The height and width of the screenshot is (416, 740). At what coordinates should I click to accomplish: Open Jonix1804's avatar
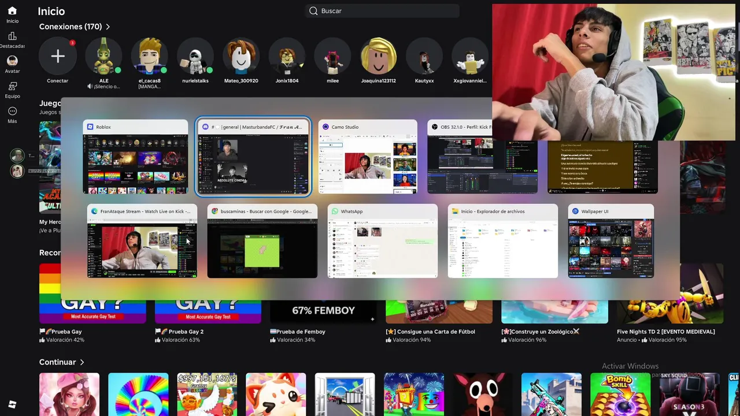click(x=287, y=56)
